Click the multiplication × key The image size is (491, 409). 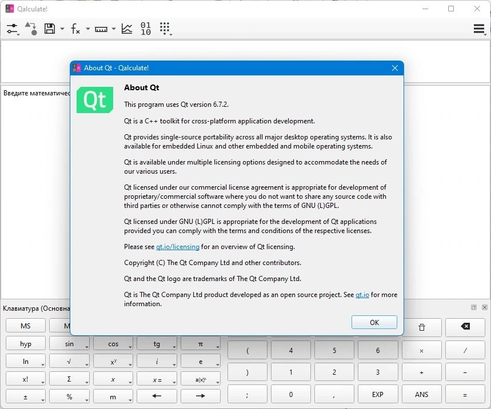point(421,350)
